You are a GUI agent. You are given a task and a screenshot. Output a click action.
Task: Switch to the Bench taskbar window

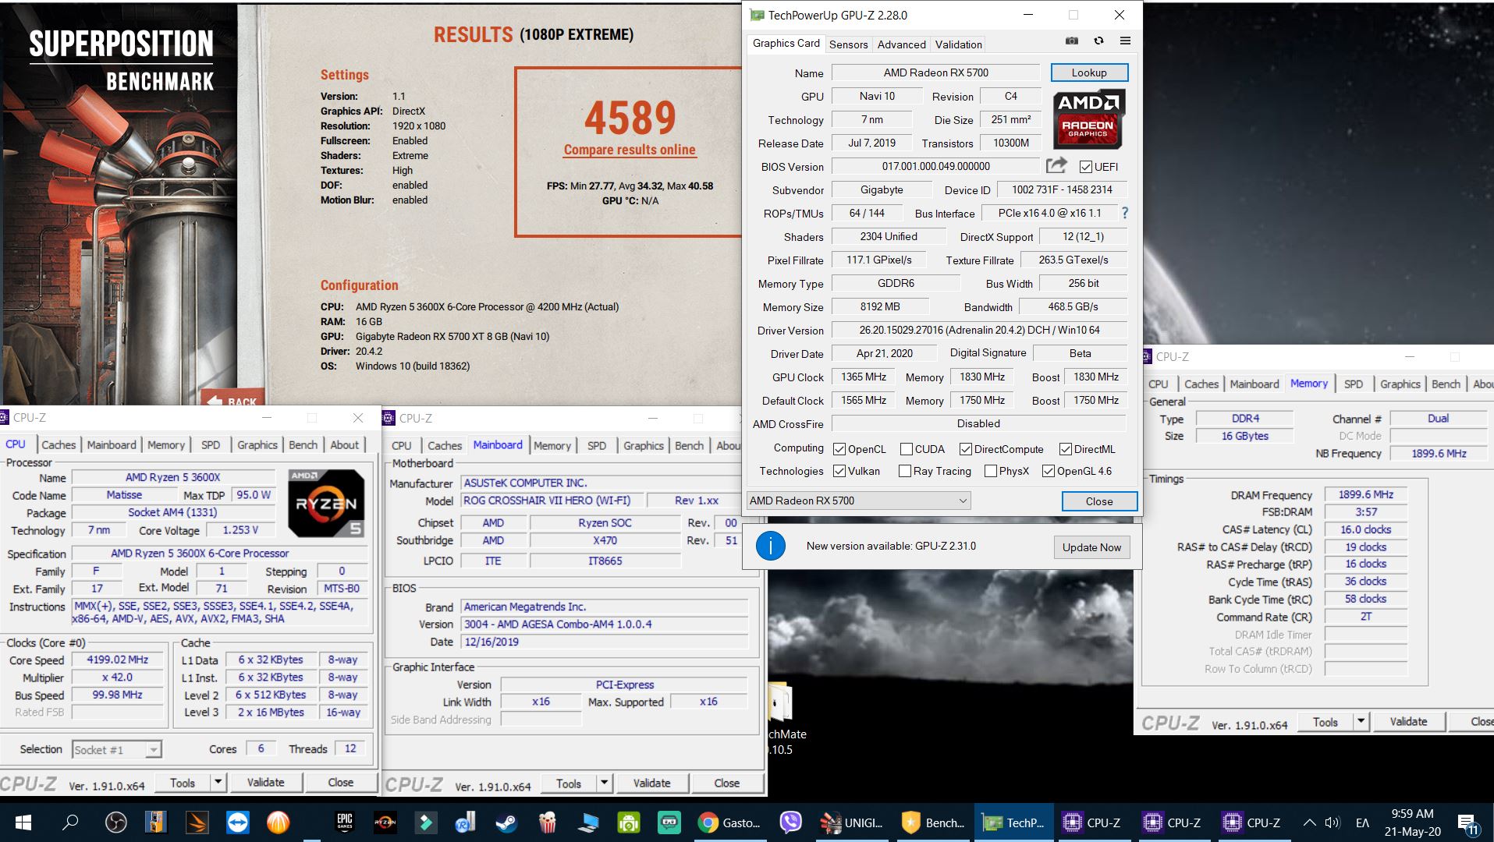click(x=932, y=823)
